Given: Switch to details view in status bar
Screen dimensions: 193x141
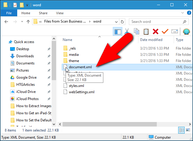Looking at the screenshot, I should (181, 130).
